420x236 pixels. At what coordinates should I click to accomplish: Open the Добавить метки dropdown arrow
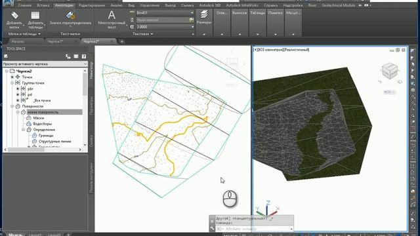24,26
